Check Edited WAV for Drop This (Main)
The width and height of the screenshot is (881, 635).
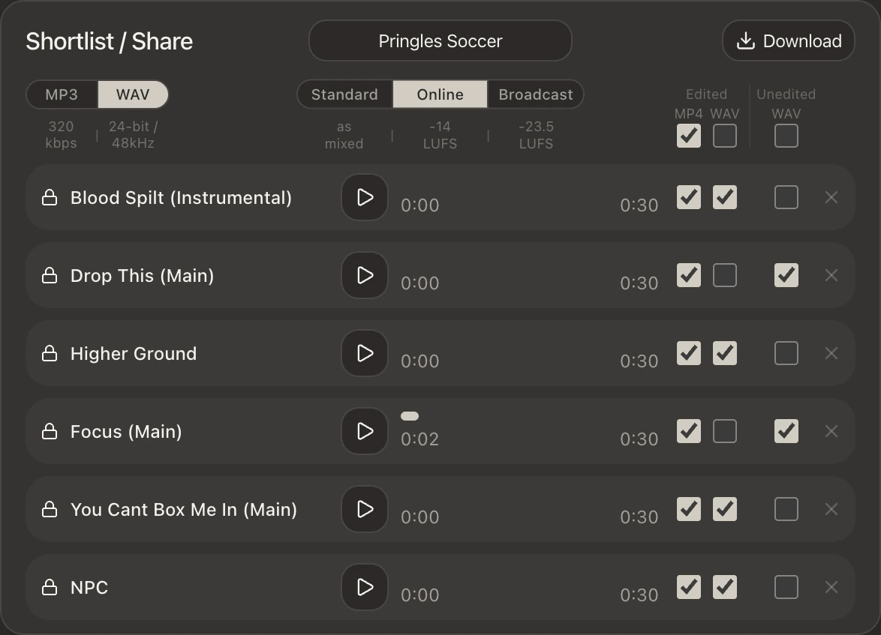pyautogui.click(x=725, y=275)
